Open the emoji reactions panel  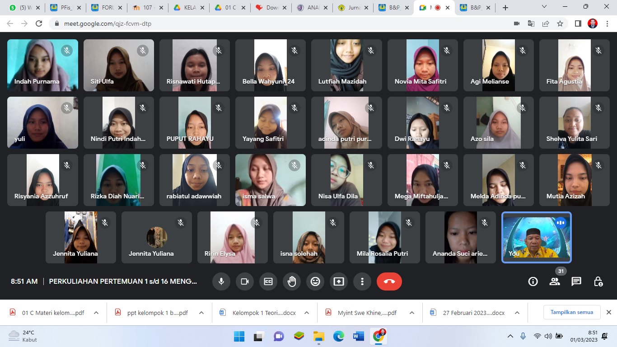coord(315,281)
